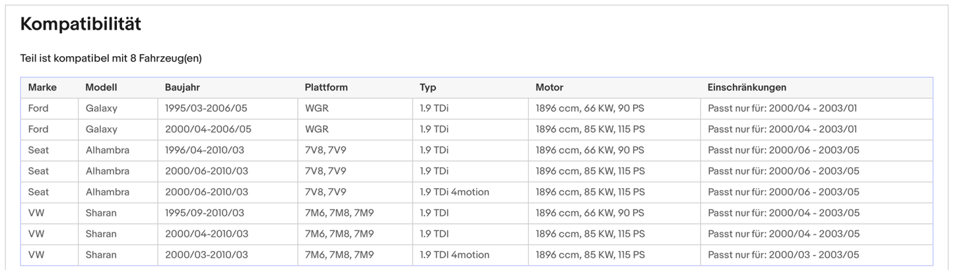Select the VW Sharan 1995/09-2010/03 row

(205, 213)
